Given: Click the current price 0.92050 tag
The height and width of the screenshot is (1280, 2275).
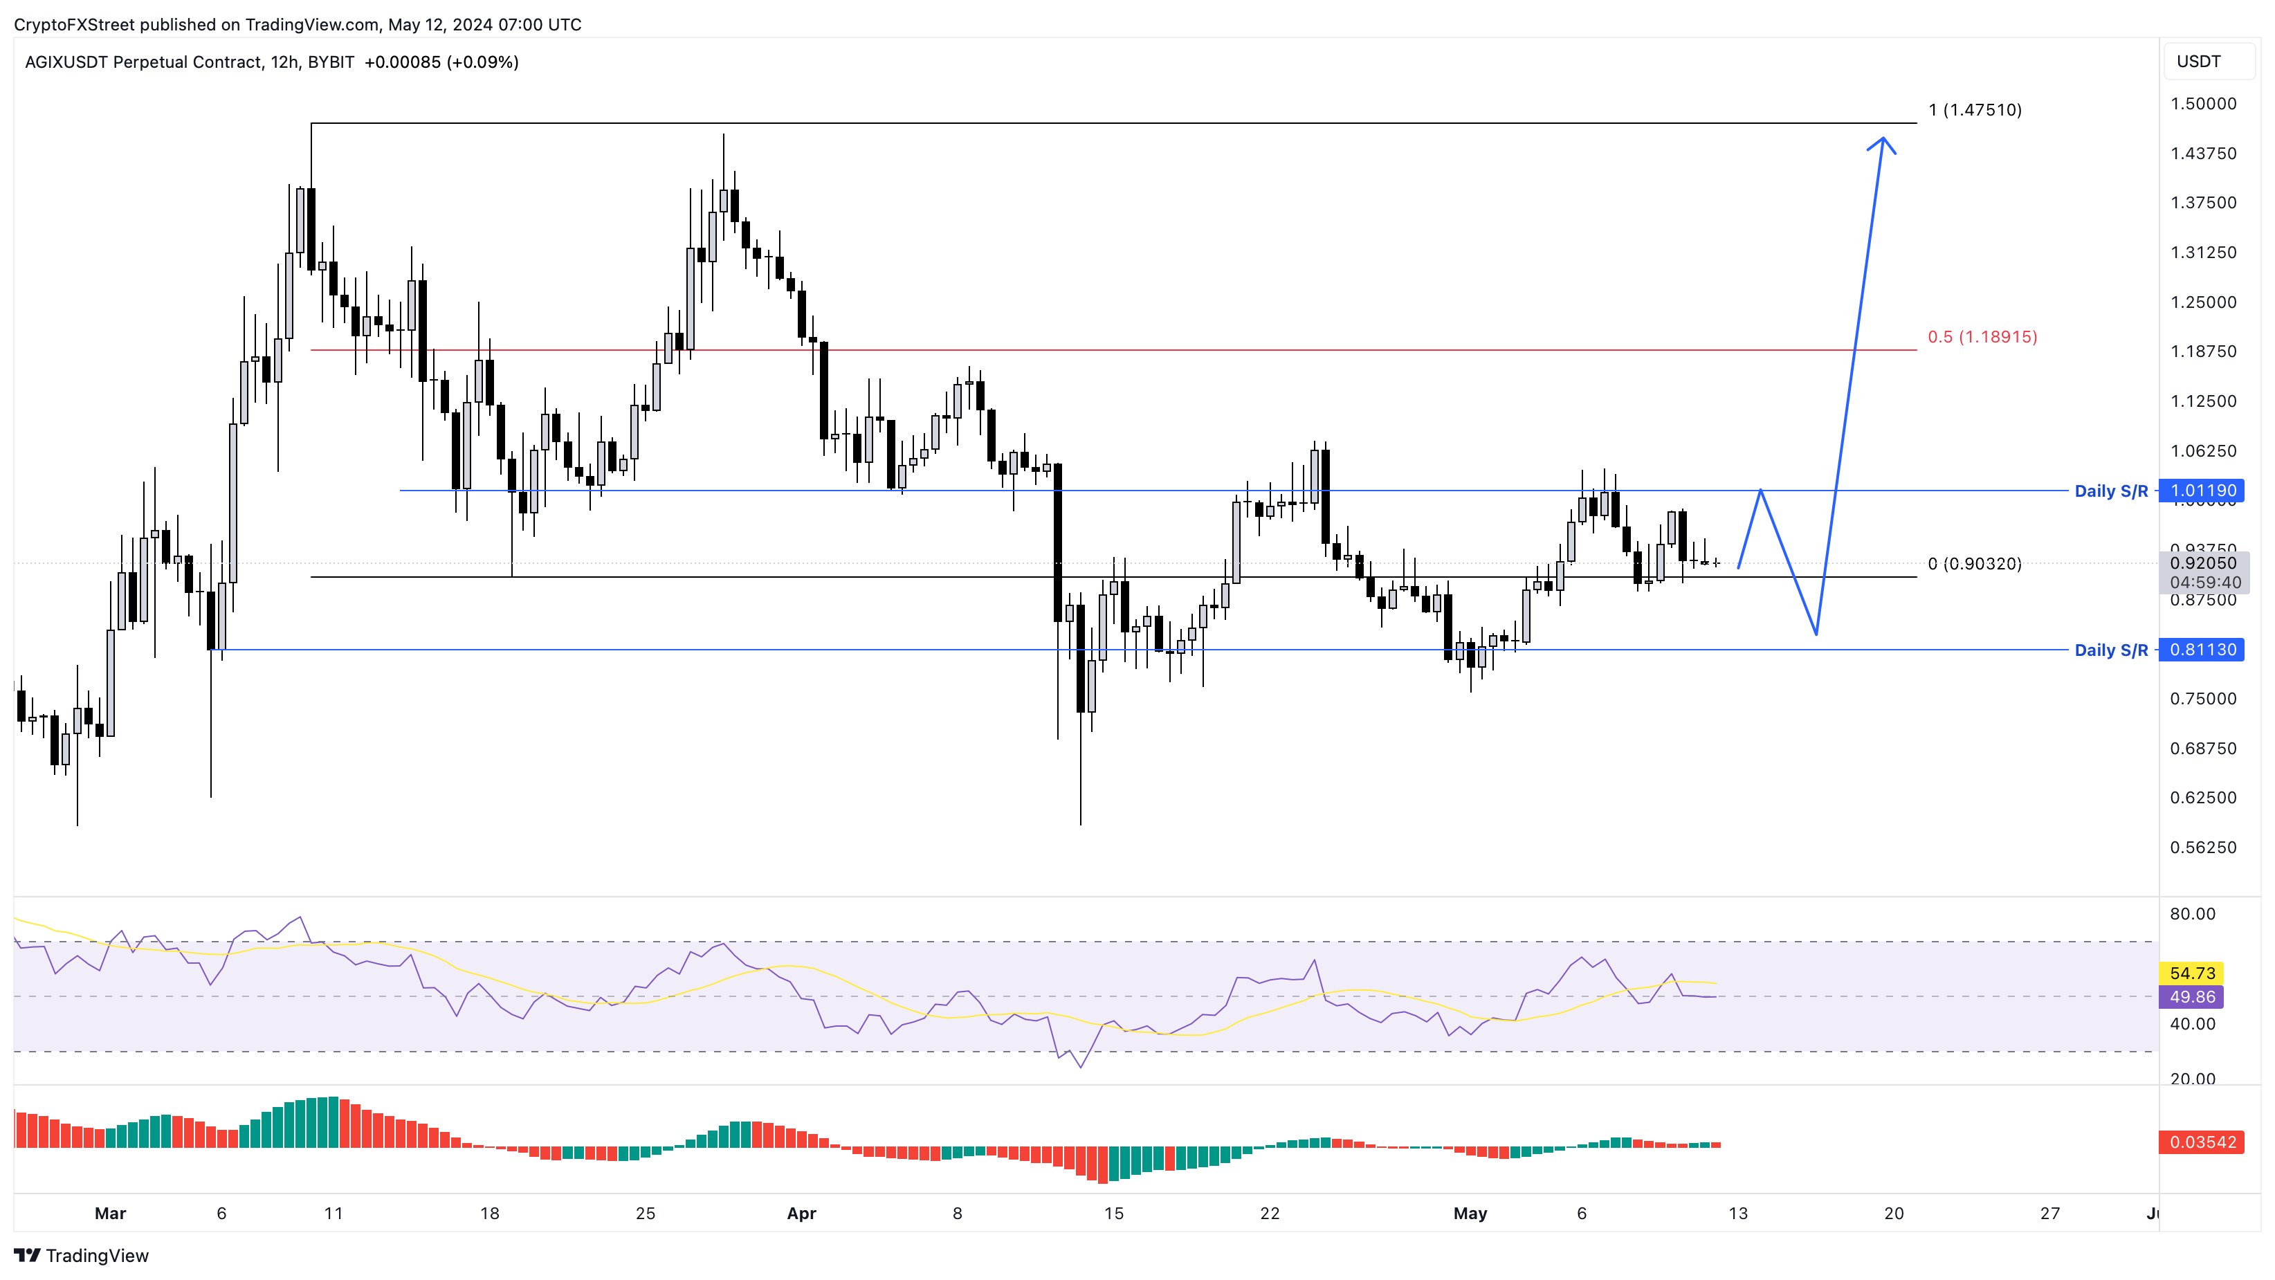Looking at the screenshot, I should tap(2202, 563).
